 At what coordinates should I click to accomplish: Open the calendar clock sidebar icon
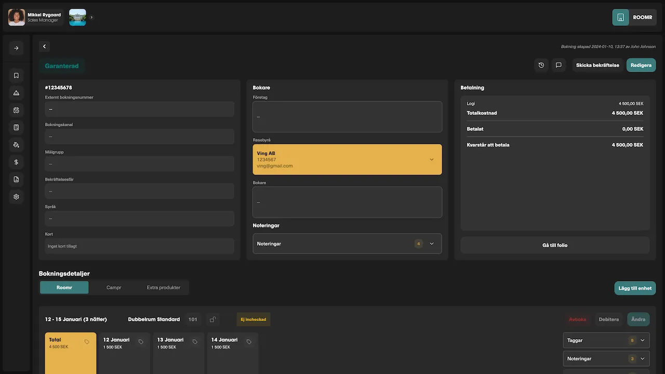(x=16, y=110)
